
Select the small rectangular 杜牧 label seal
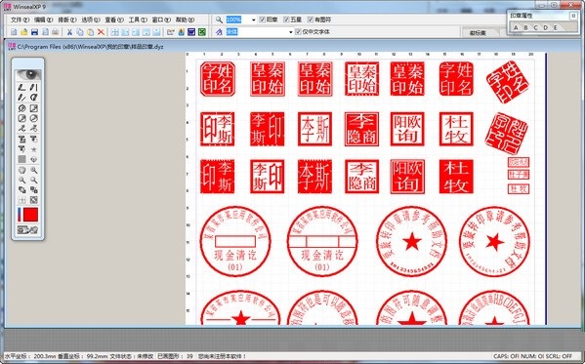(519, 189)
